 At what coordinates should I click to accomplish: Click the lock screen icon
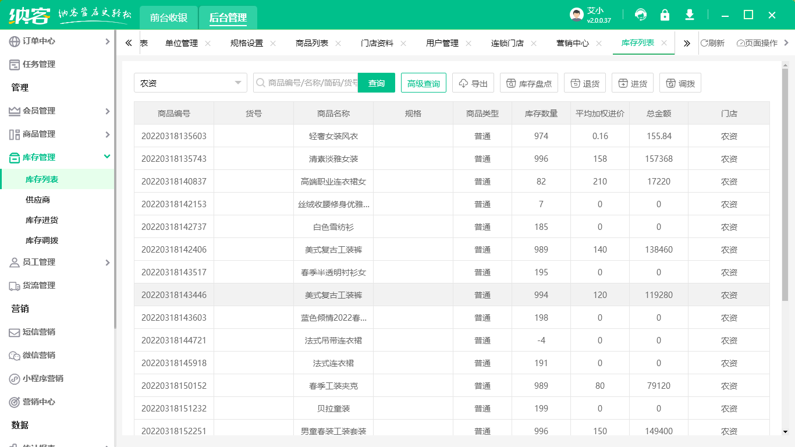coord(665,15)
